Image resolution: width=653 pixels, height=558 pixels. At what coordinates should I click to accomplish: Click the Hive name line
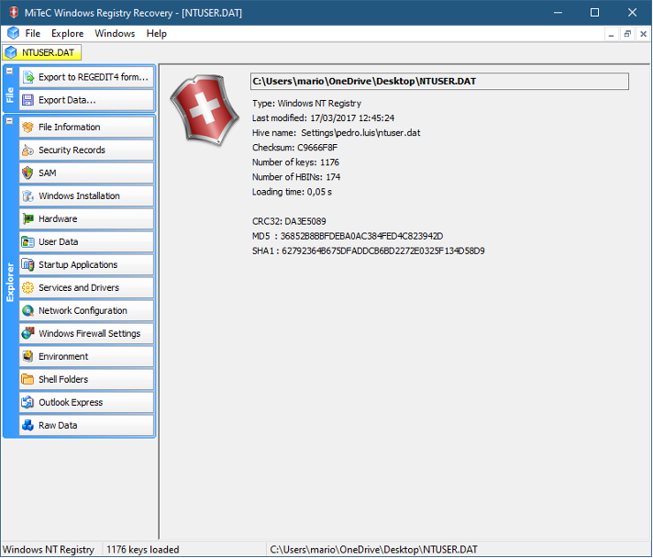tap(336, 133)
